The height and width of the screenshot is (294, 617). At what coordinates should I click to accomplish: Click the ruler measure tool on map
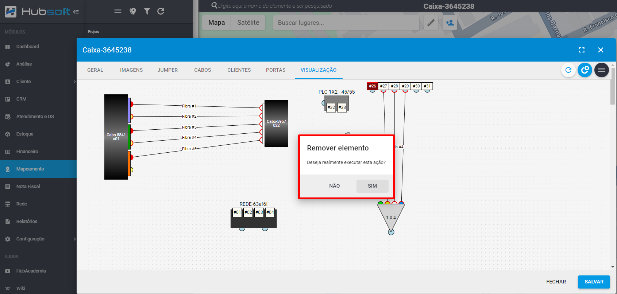(431, 23)
